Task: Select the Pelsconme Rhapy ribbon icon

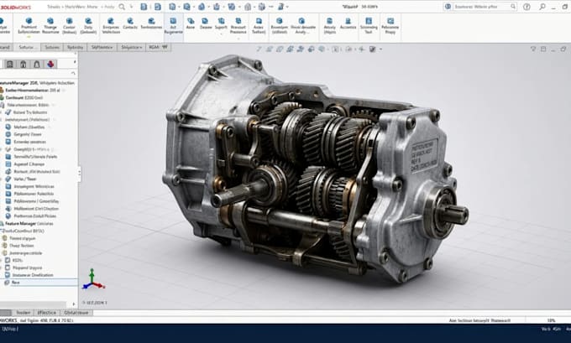Action: click(390, 21)
